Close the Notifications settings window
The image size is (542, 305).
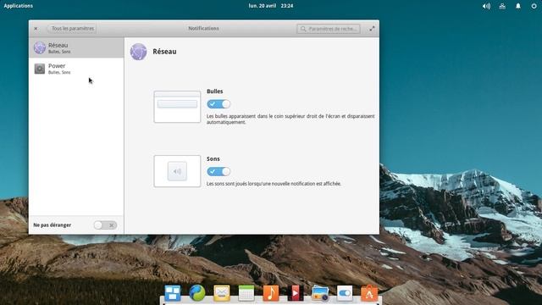(36, 29)
